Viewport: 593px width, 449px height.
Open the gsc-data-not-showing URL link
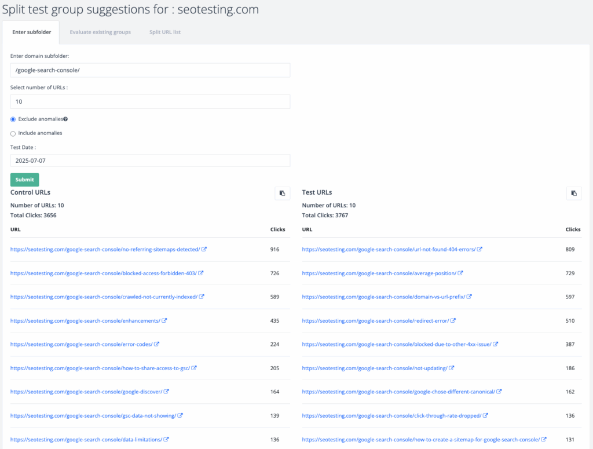93,416
